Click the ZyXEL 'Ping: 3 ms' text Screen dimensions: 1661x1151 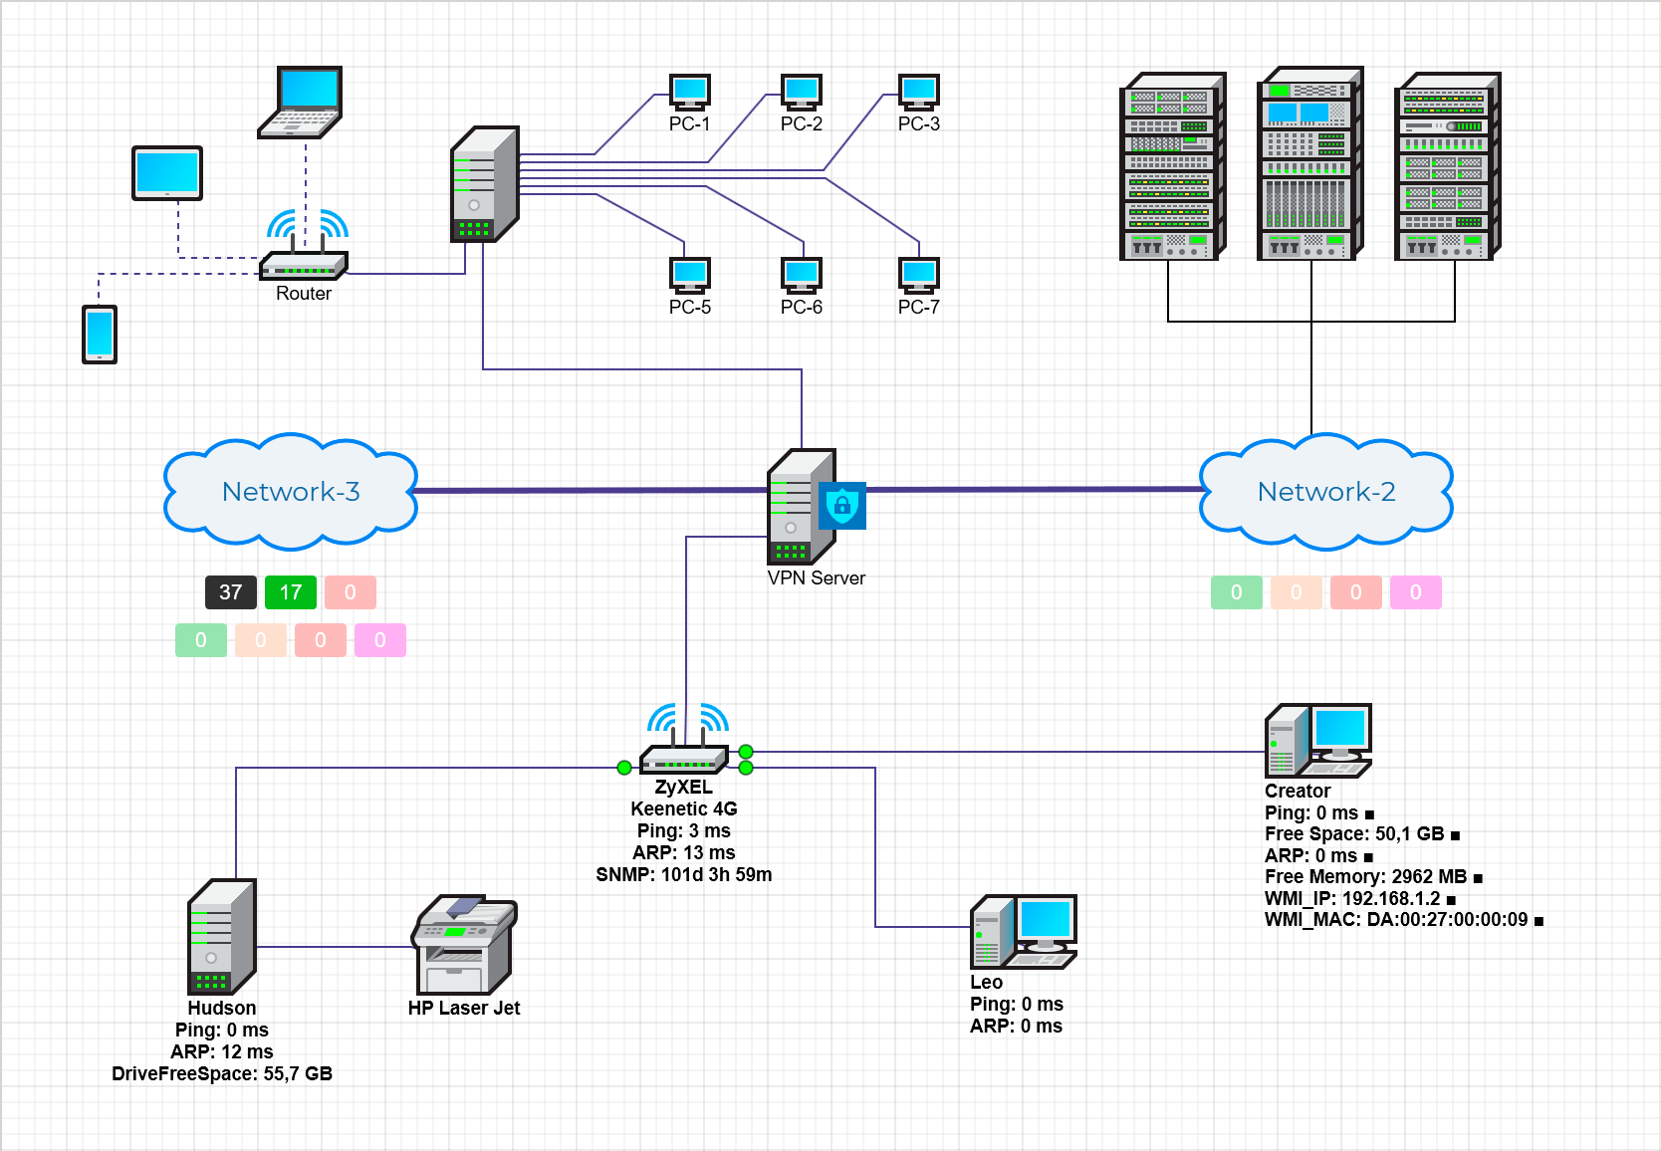(x=684, y=830)
